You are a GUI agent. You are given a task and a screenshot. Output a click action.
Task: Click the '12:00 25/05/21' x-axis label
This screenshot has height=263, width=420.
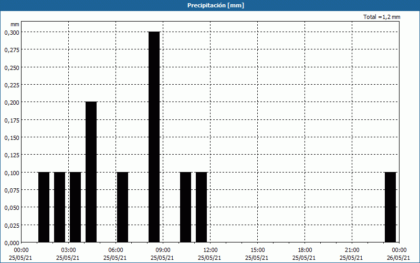[209, 254]
